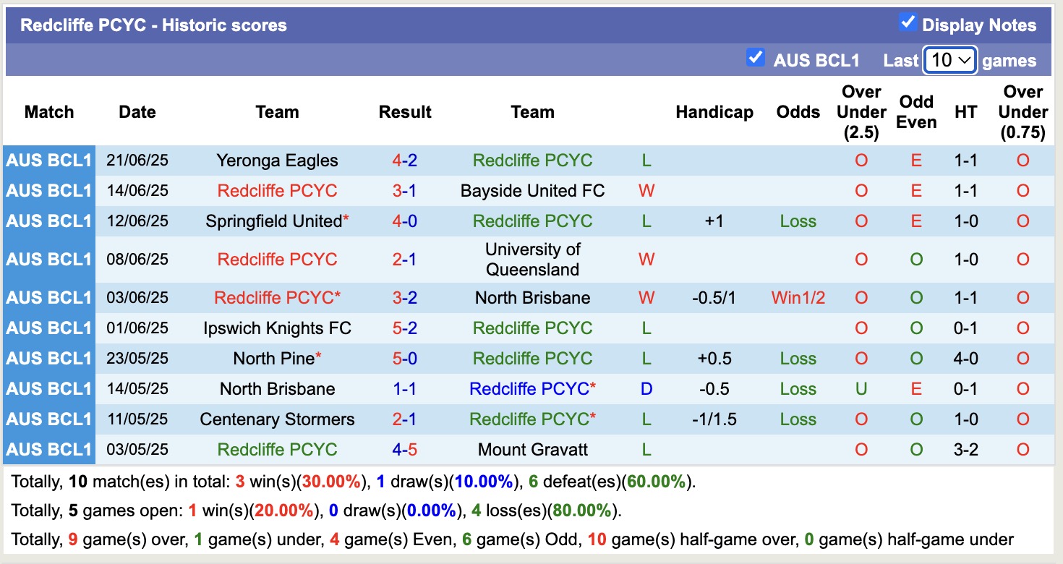Toggle the AUS BCL1 league filter checkbox
1063x564 pixels.
[x=756, y=58]
